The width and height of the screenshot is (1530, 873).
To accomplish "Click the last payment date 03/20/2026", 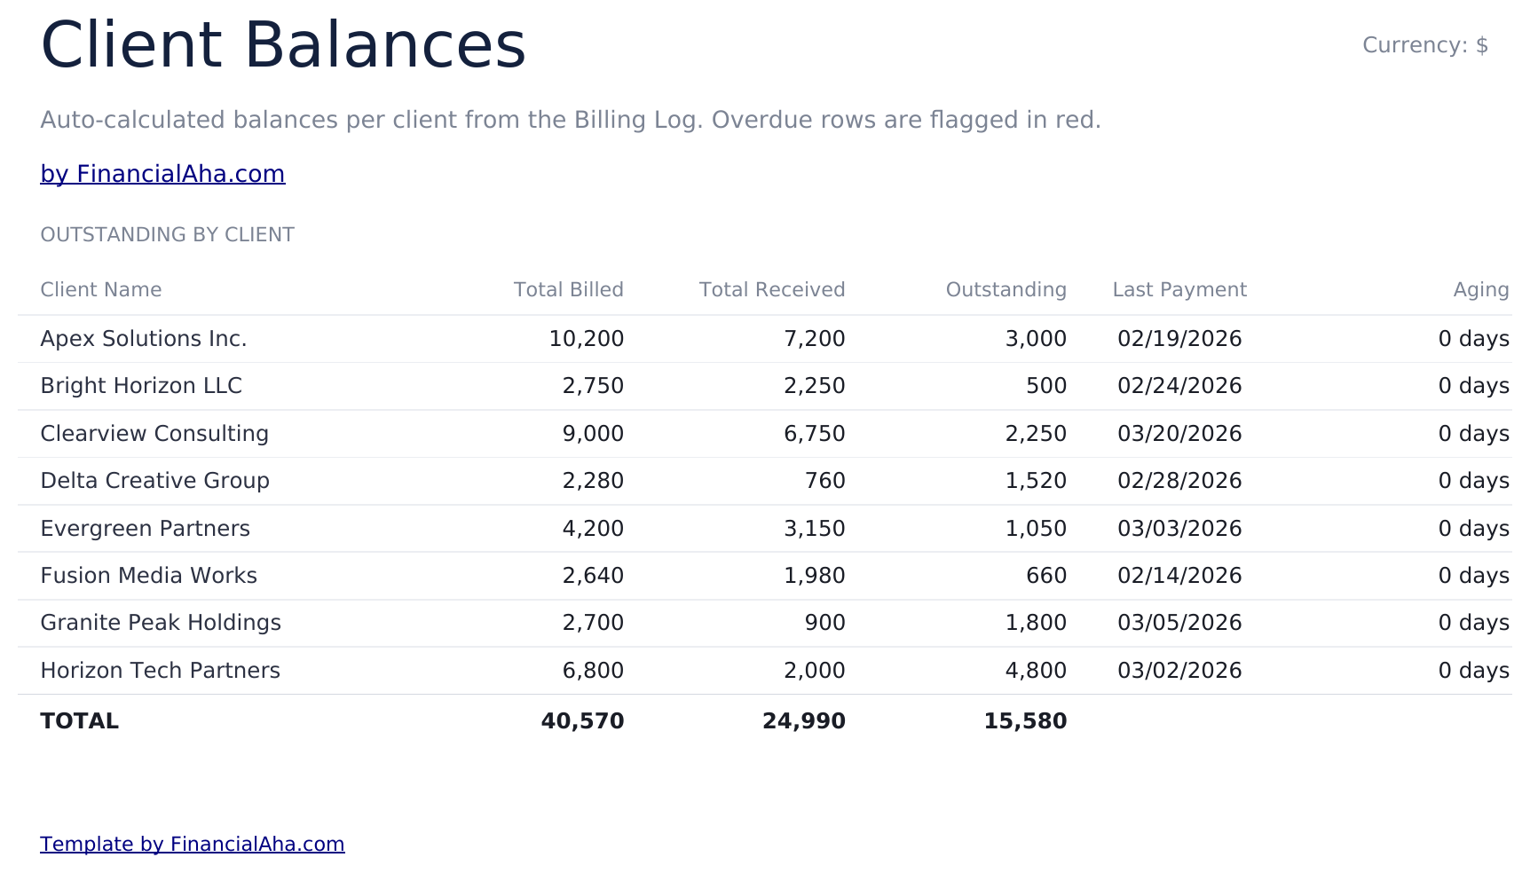I will 1179,434.
